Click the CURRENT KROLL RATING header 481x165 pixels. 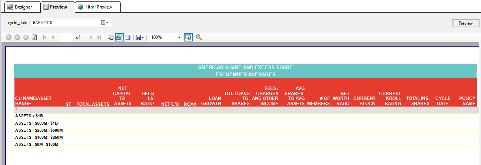tap(390, 98)
